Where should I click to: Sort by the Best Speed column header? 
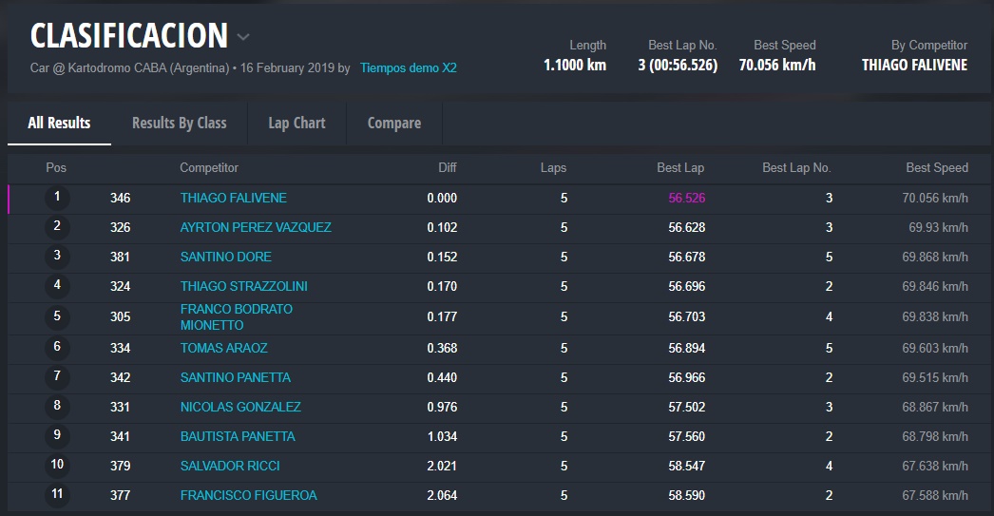(936, 167)
